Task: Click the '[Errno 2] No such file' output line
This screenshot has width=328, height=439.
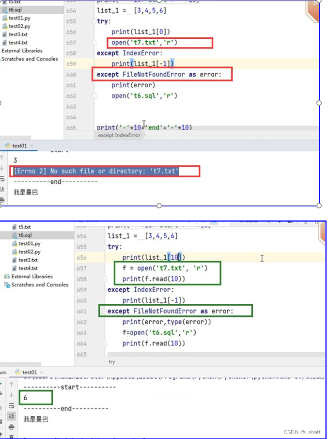Action: click(96, 171)
